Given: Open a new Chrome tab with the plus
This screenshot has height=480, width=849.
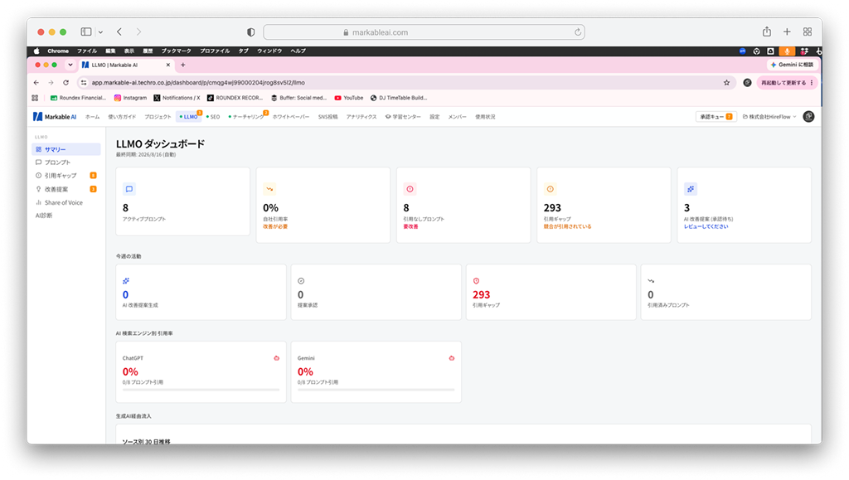Looking at the screenshot, I should 183,65.
